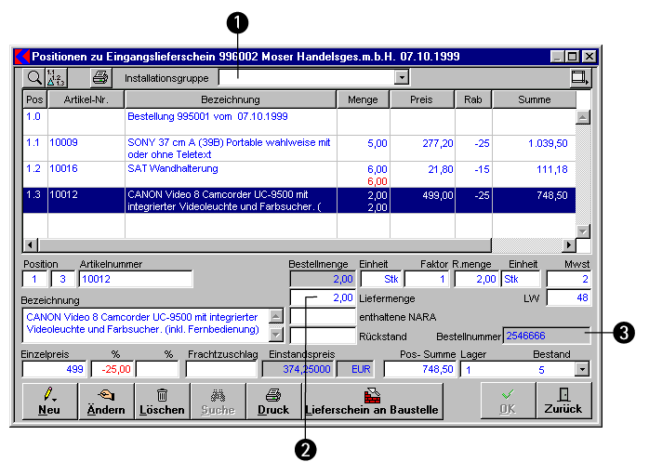
Task: Expand the Lager/Bestand dropdown
Action: point(582,370)
